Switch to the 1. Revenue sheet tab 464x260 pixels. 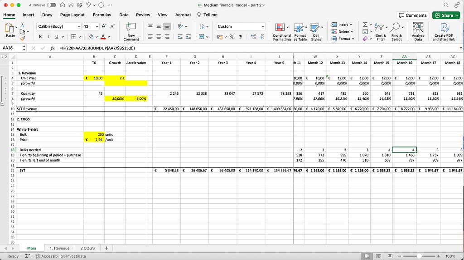point(59,248)
